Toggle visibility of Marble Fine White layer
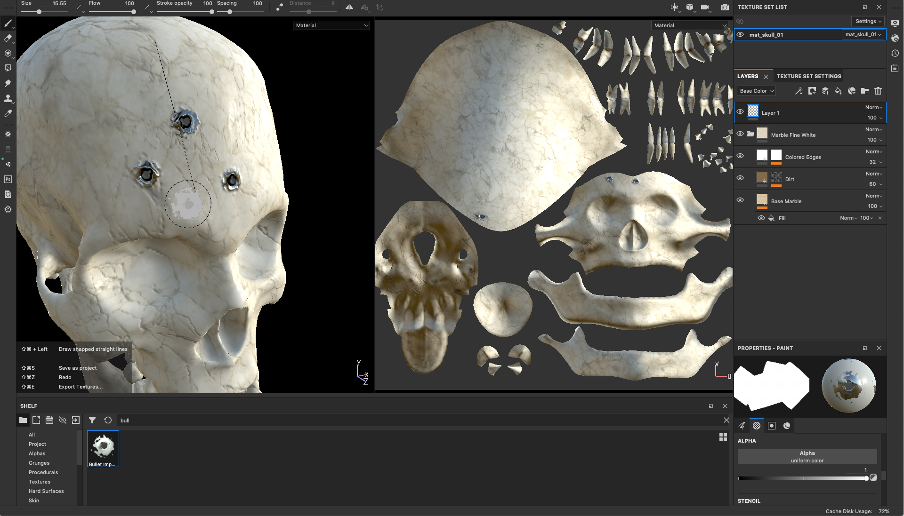This screenshot has width=904, height=516. [x=740, y=135]
